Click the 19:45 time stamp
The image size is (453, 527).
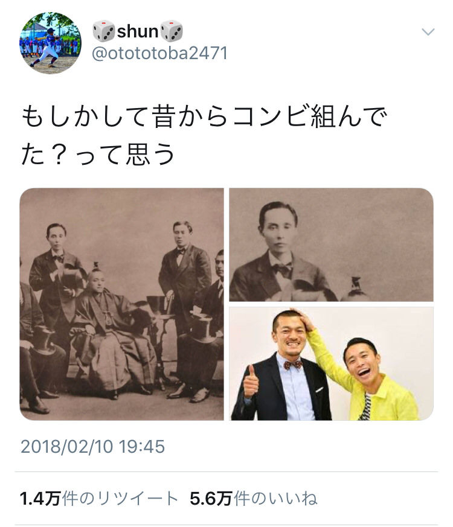142,447
